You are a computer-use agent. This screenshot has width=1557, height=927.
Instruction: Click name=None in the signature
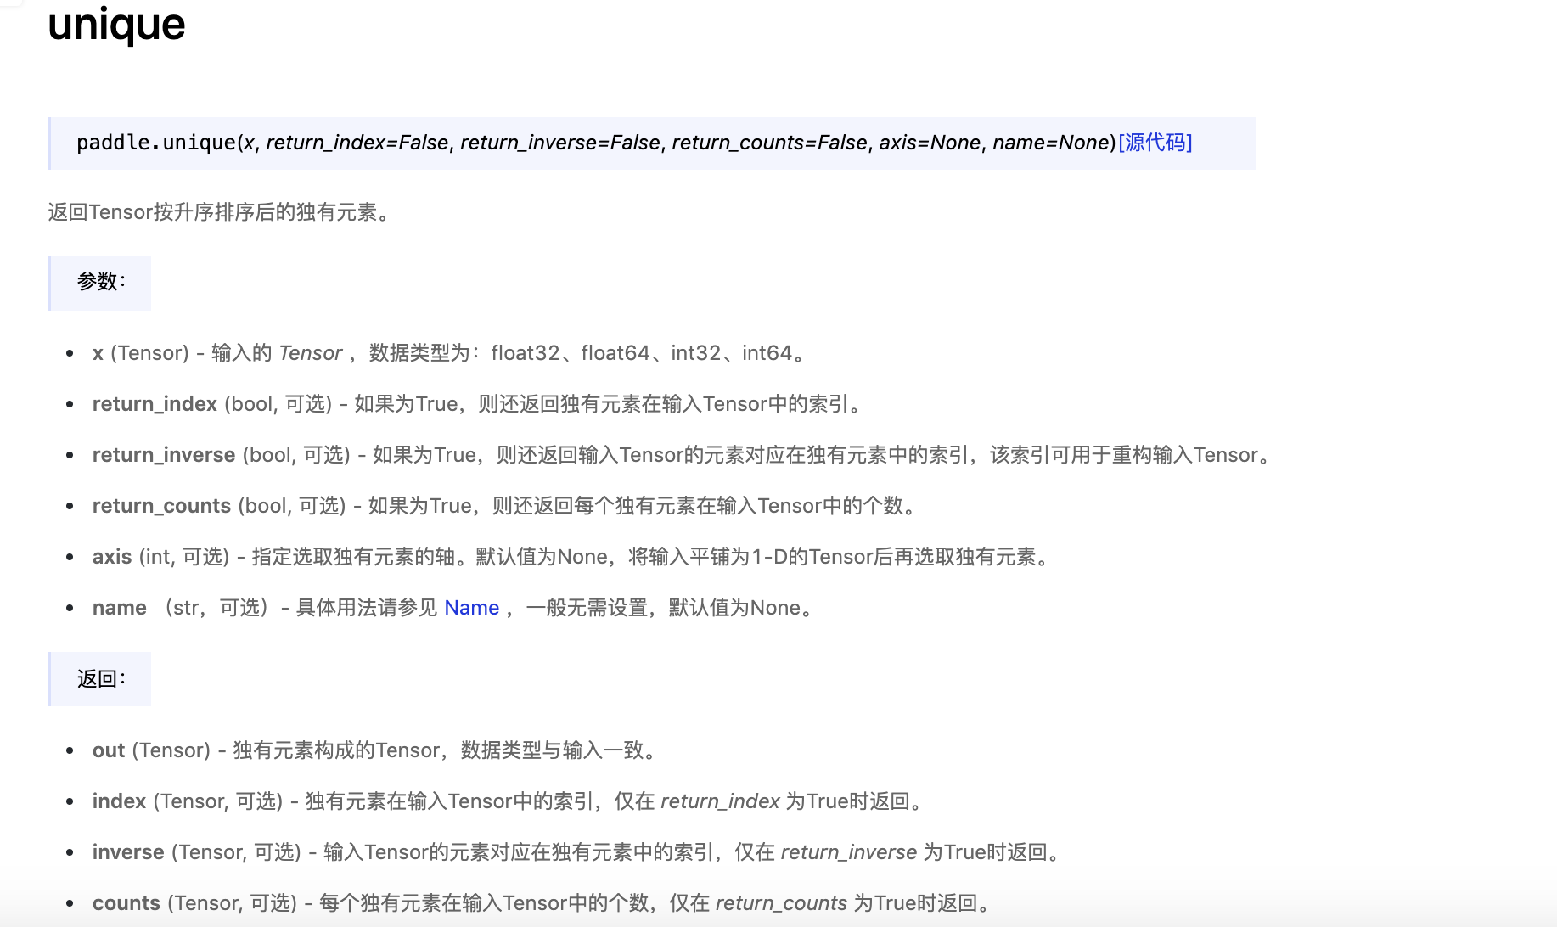pos(1051,143)
